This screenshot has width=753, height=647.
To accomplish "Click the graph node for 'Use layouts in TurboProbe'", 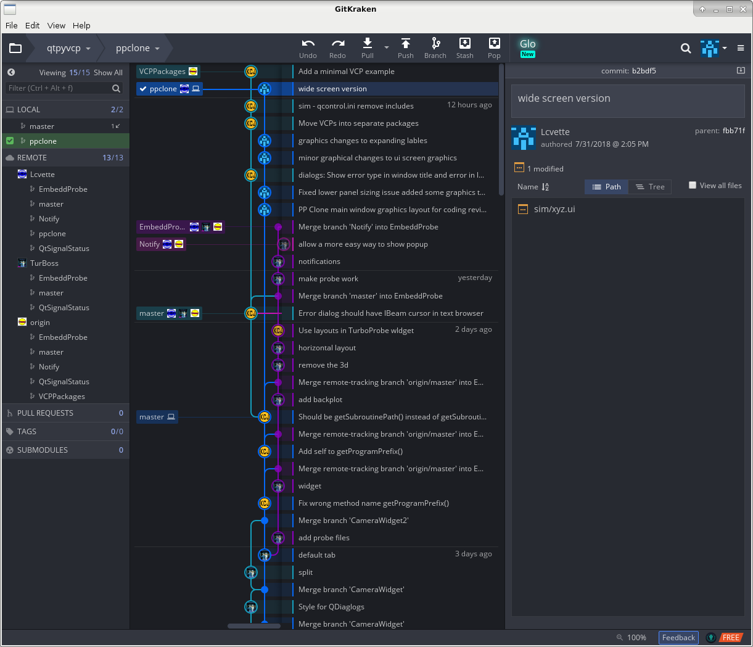I will pyautogui.click(x=278, y=331).
